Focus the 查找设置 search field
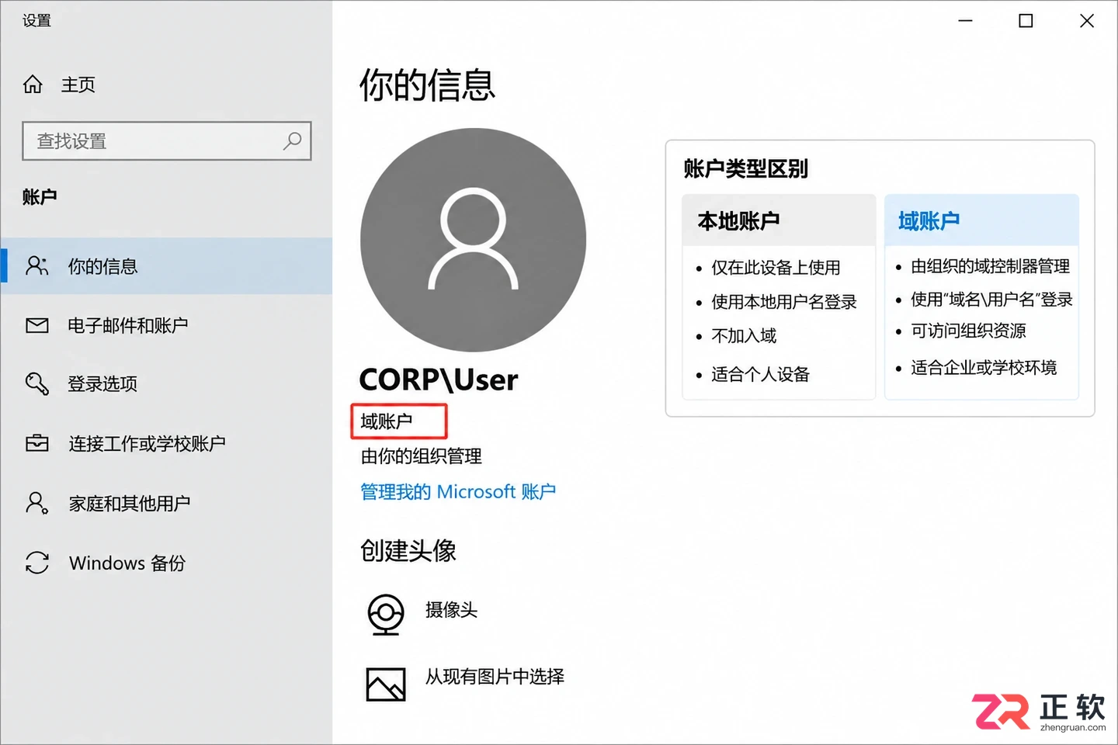1118x745 pixels. click(x=167, y=140)
